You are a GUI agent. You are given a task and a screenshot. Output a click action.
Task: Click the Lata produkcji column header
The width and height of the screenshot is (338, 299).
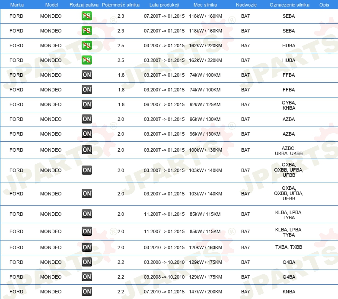click(x=164, y=5)
